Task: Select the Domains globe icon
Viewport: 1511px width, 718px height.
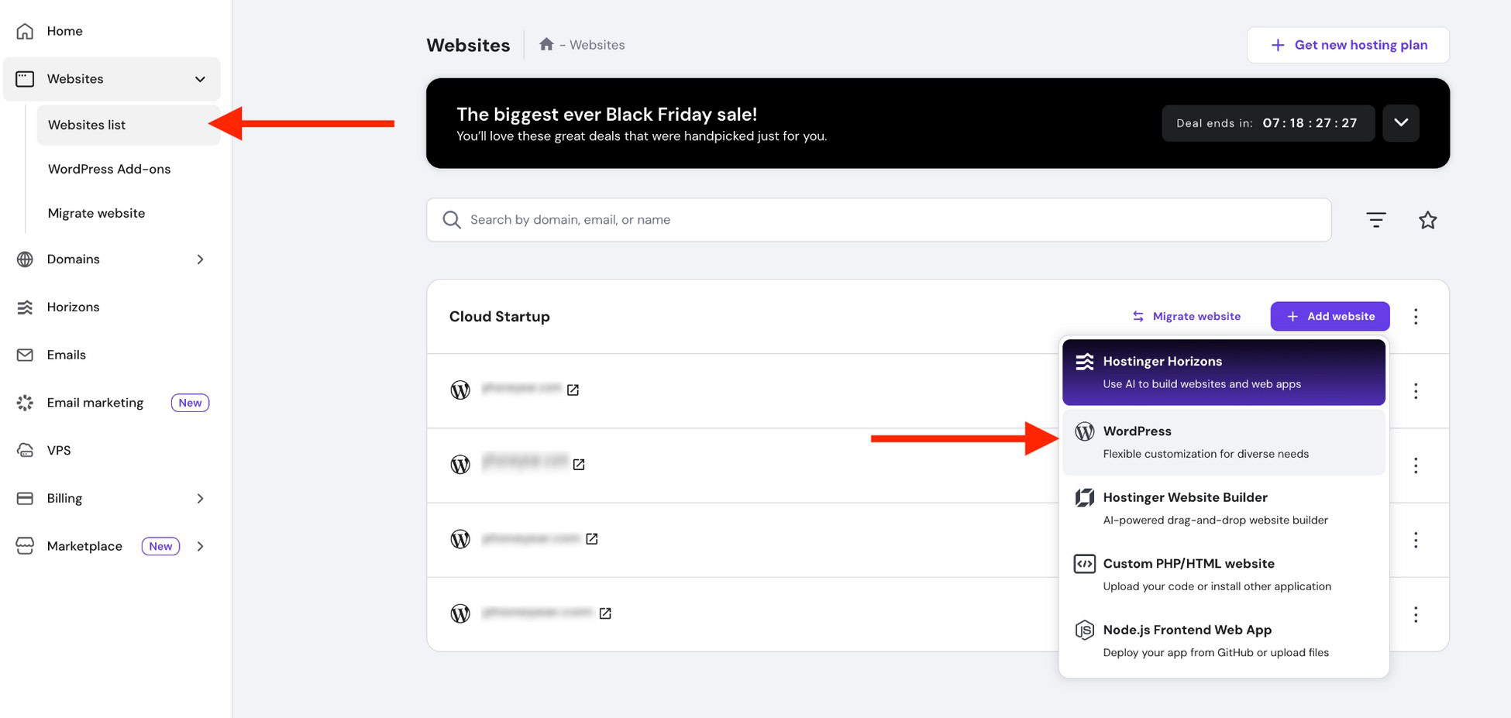Action: [x=25, y=259]
